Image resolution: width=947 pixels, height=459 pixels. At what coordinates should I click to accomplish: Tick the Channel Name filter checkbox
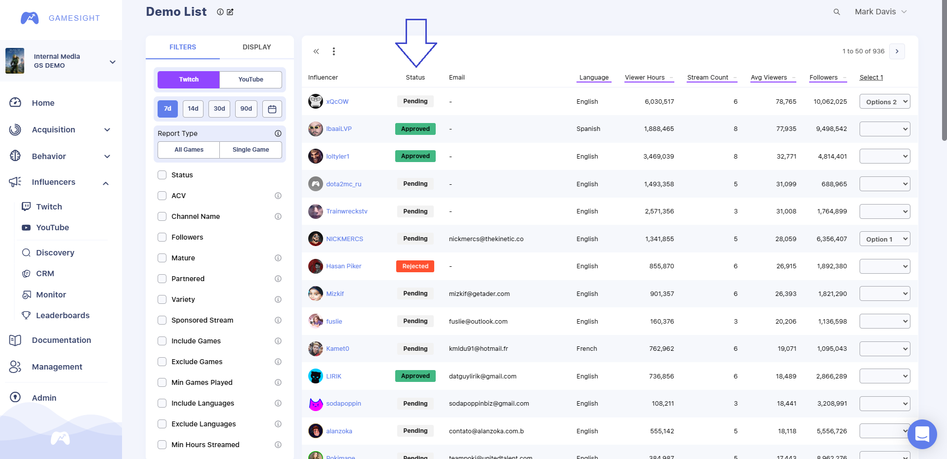pyautogui.click(x=162, y=216)
